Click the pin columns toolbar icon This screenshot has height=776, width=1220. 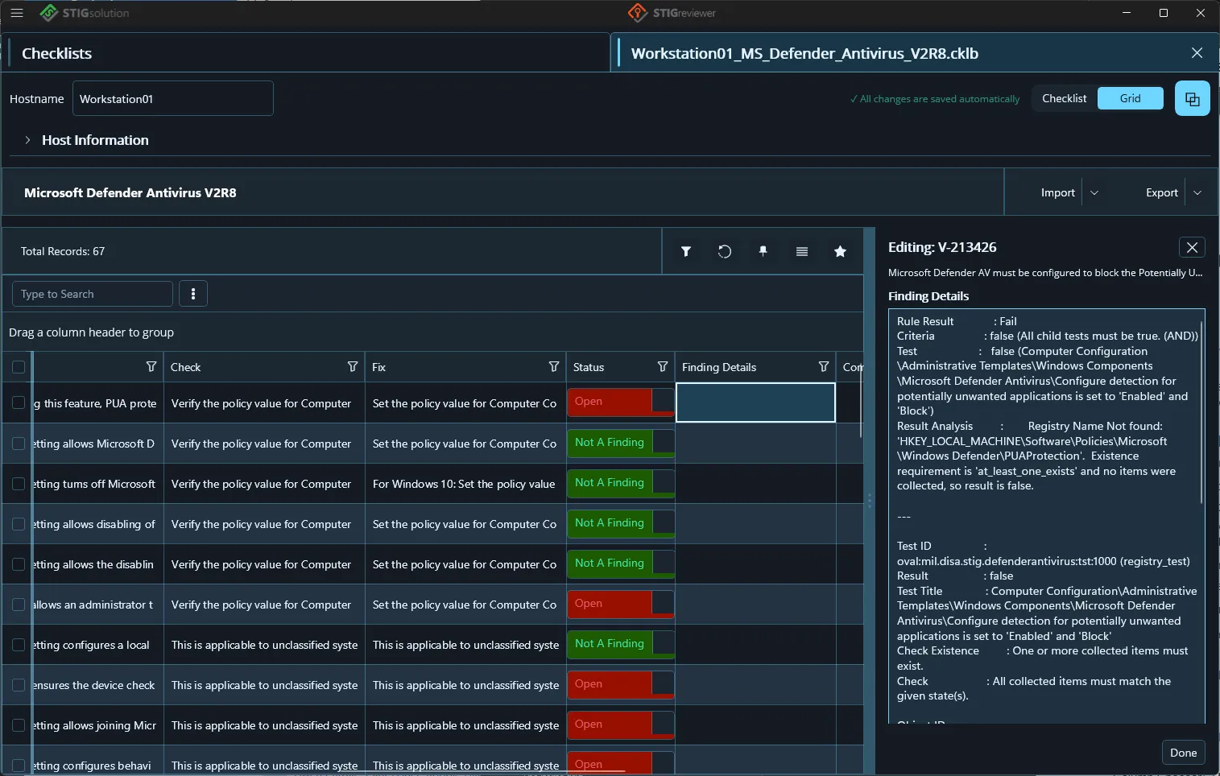pyautogui.click(x=763, y=251)
